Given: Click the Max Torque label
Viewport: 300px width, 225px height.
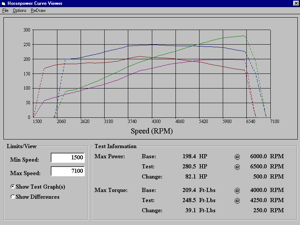Looking at the screenshot, I should click(x=111, y=190).
